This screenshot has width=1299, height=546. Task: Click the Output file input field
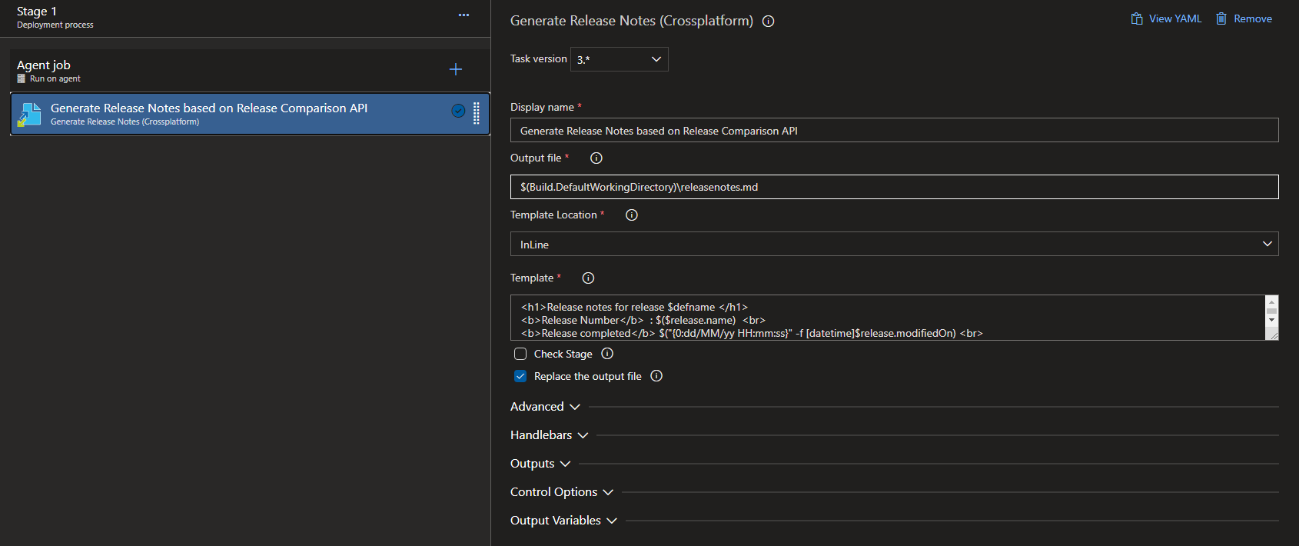click(x=894, y=187)
